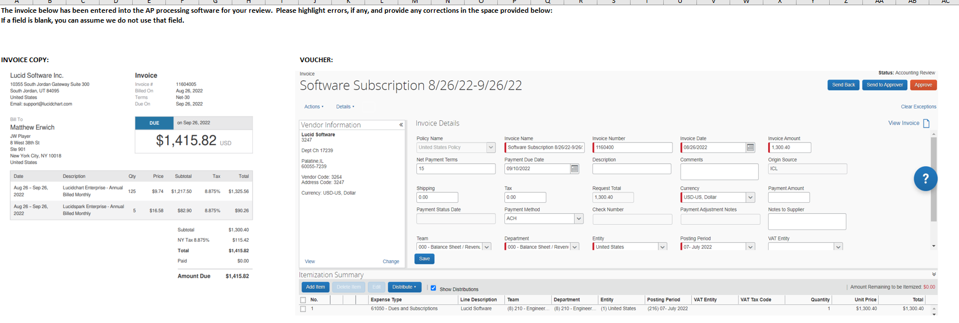
Task: Open the Payment Due Date calendar picker
Action: (x=574, y=168)
